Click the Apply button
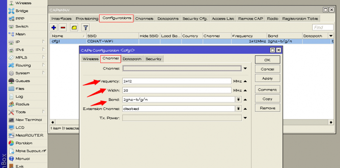This screenshot has height=168, width=340. click(267, 78)
